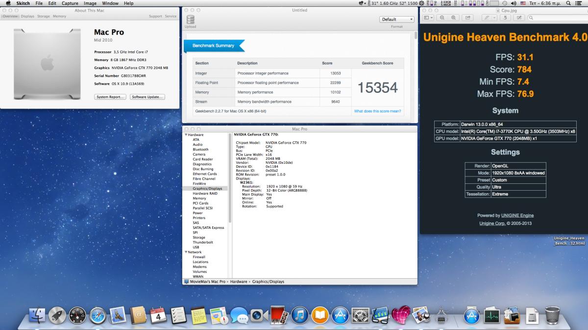Image resolution: width=588 pixels, height=330 pixels.
Task: Open Photo Booth from the Dock
Action: [x=279, y=316]
